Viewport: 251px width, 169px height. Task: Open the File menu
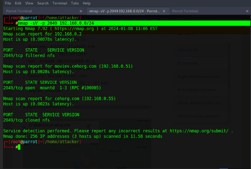tap(7, 3)
